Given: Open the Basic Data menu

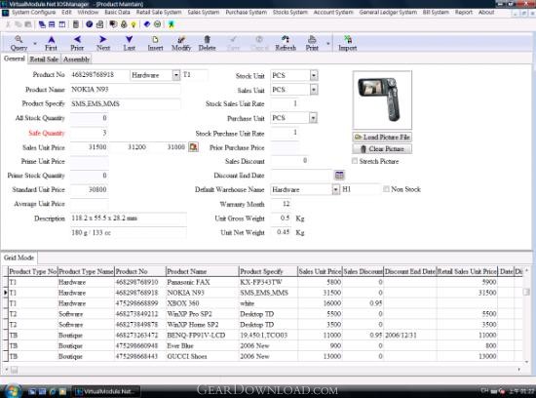Looking at the screenshot, I should pyautogui.click(x=117, y=13).
